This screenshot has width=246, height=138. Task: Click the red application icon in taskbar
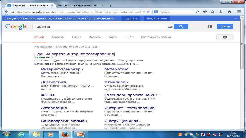tap(80, 134)
